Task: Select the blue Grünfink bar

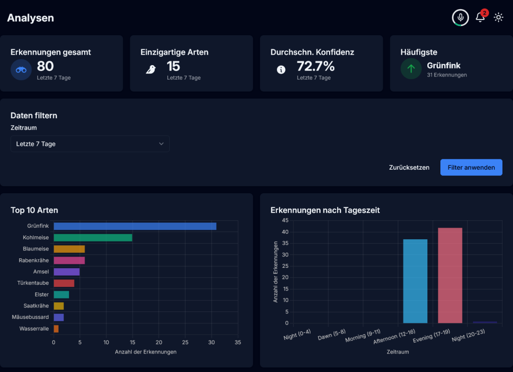Action: [135, 226]
